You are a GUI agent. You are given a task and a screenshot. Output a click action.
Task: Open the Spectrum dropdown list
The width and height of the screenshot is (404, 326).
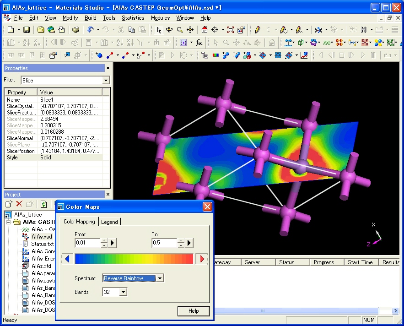coord(160,278)
